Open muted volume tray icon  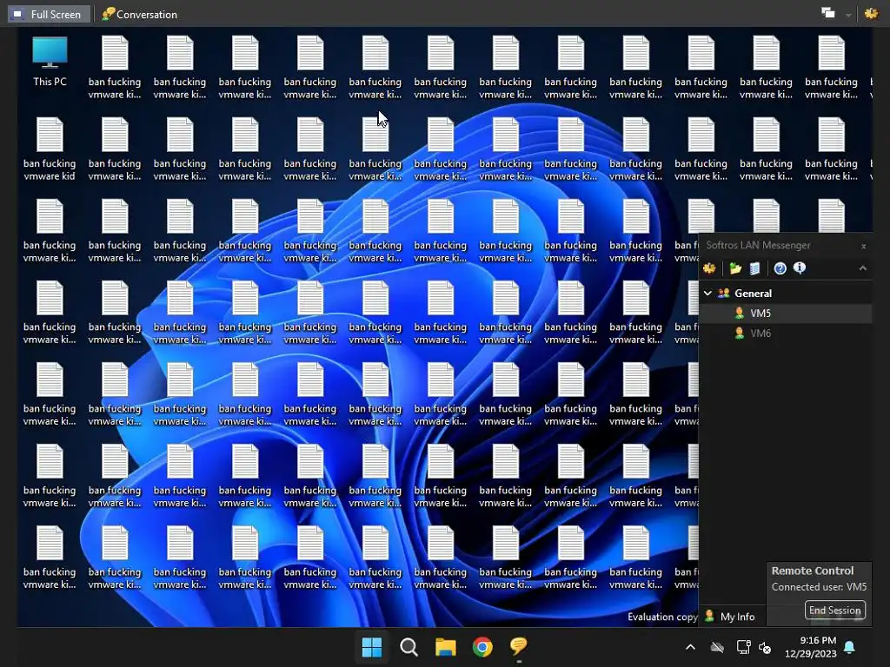click(x=765, y=647)
